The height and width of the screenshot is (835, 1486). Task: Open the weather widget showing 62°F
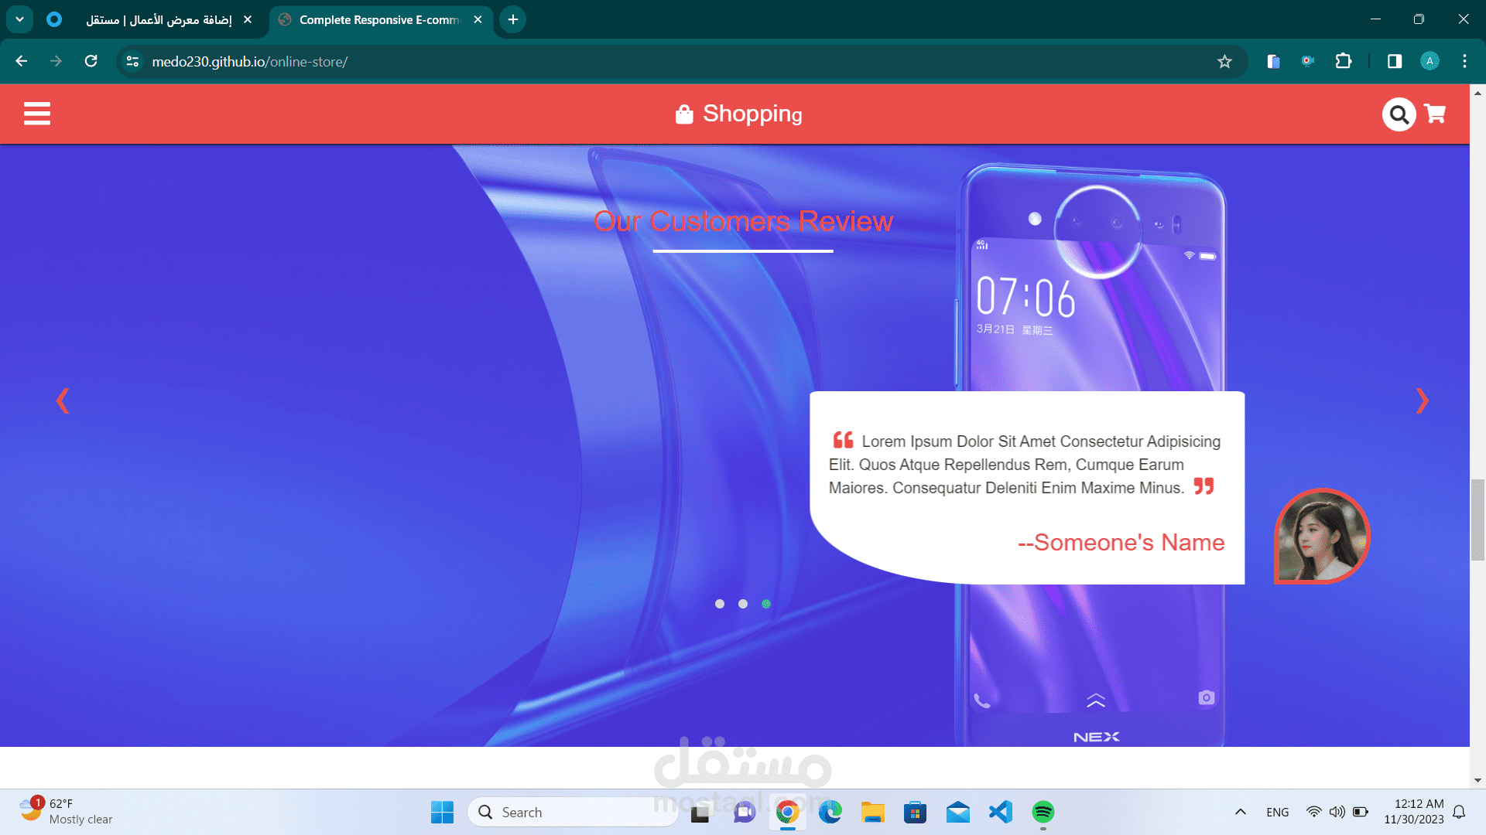click(67, 812)
